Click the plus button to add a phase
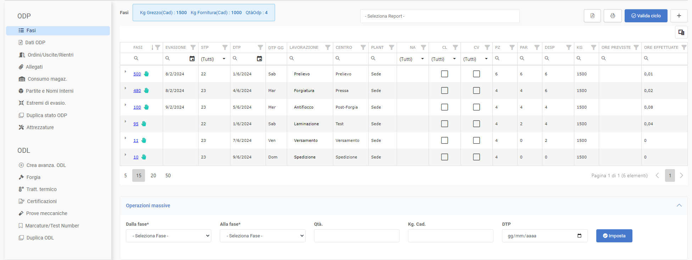Viewport: 692px width, 260px height. click(x=679, y=16)
